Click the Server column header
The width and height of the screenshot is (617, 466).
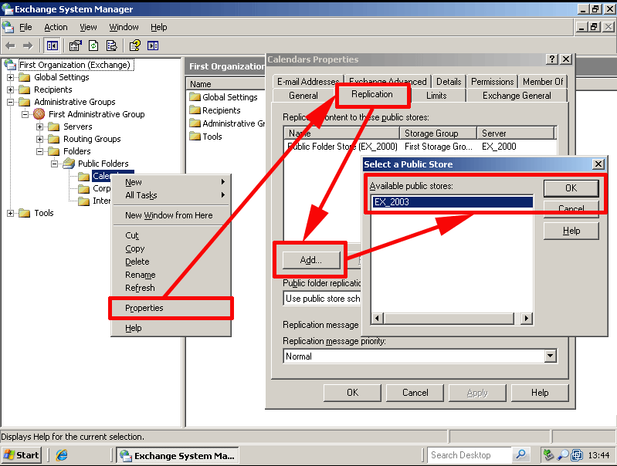516,133
